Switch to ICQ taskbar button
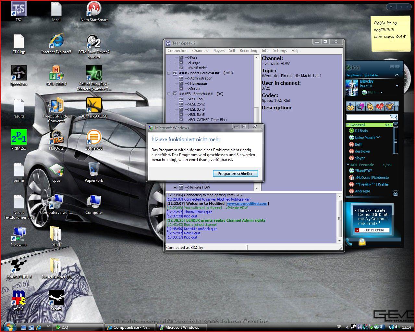This screenshot has height=332, width=415. tap(78, 327)
